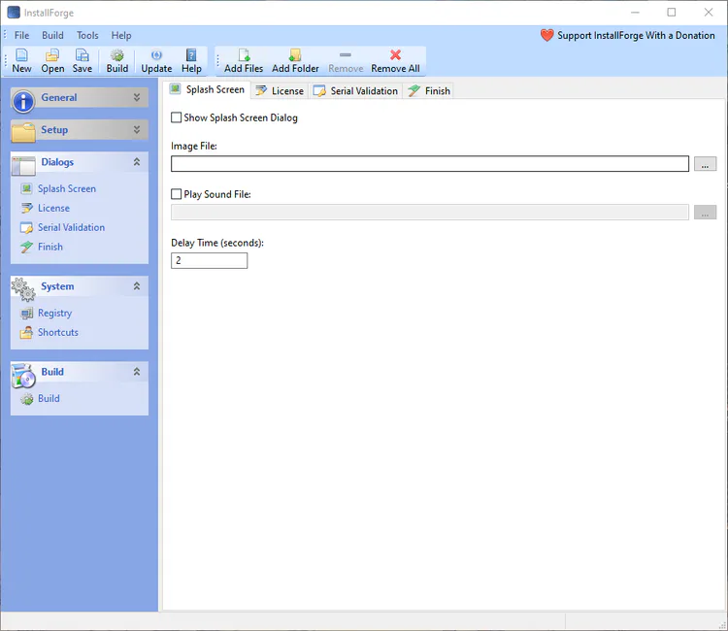
Task: Click the disc icon beside Build header
Action: (23, 376)
